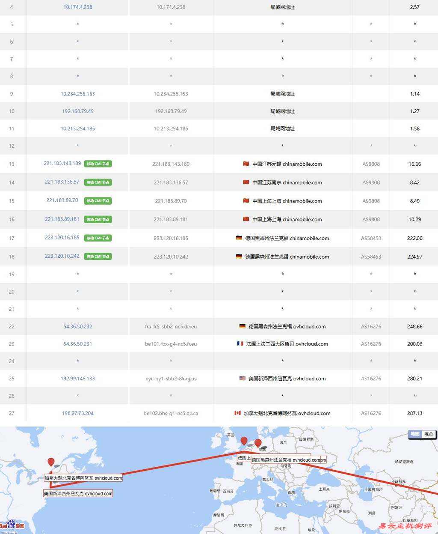This screenshot has width=438, height=534.
Task: Click the AS58453 cell in hop 17
Action: click(371, 238)
